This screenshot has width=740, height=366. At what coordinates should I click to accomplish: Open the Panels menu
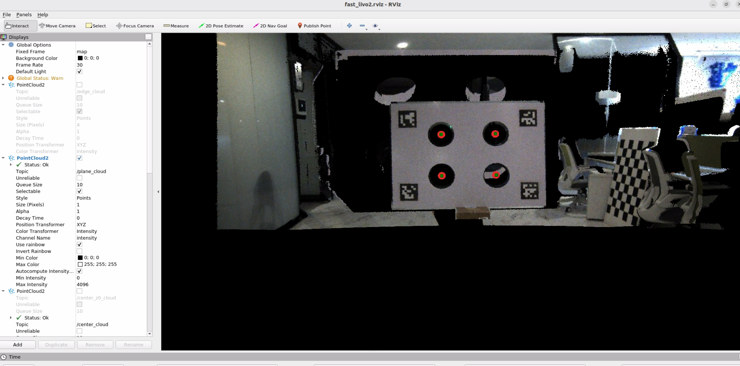(x=24, y=15)
